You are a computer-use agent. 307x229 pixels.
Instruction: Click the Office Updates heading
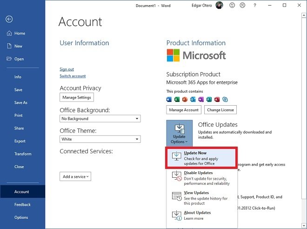pos(218,125)
